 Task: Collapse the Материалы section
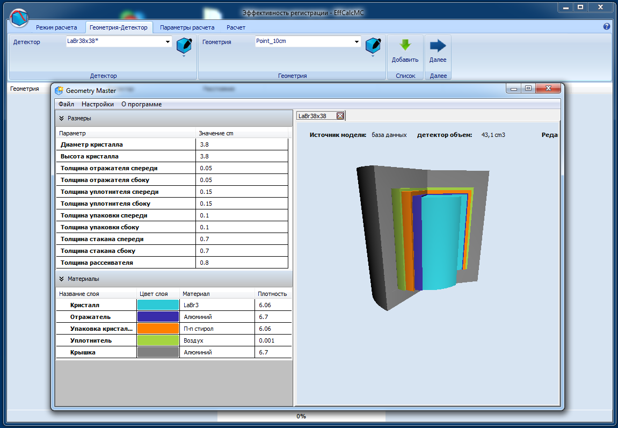click(61, 279)
